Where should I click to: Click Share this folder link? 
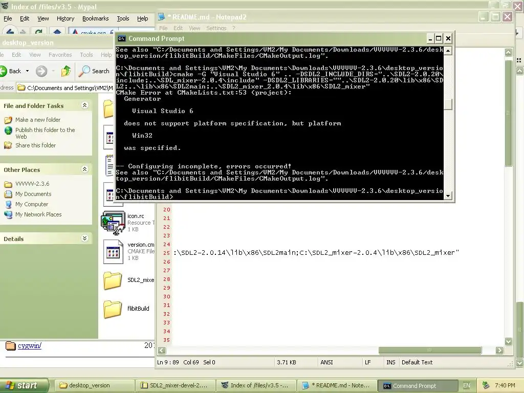click(35, 145)
